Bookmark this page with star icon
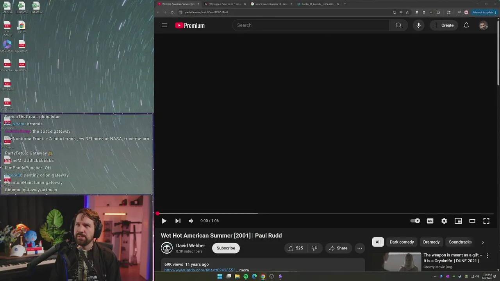 407,12
